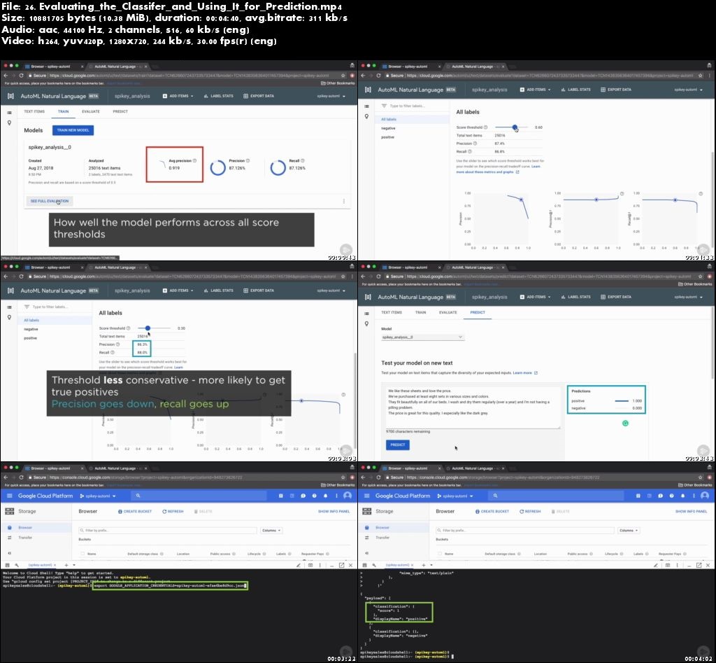Open the three-dot menu on spikey_analysis__0 model card
The height and width of the screenshot is (663, 716).
click(343, 201)
